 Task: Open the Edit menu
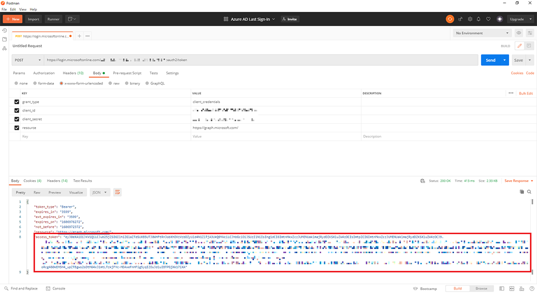(x=13, y=10)
